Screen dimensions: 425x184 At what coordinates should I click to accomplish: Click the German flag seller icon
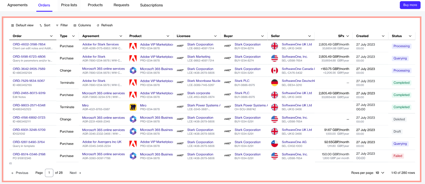[x=275, y=83]
